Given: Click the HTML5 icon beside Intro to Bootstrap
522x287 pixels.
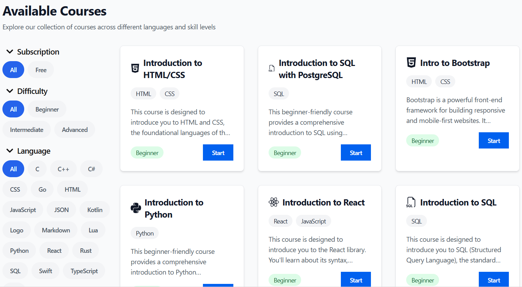Looking at the screenshot, I should coord(411,63).
